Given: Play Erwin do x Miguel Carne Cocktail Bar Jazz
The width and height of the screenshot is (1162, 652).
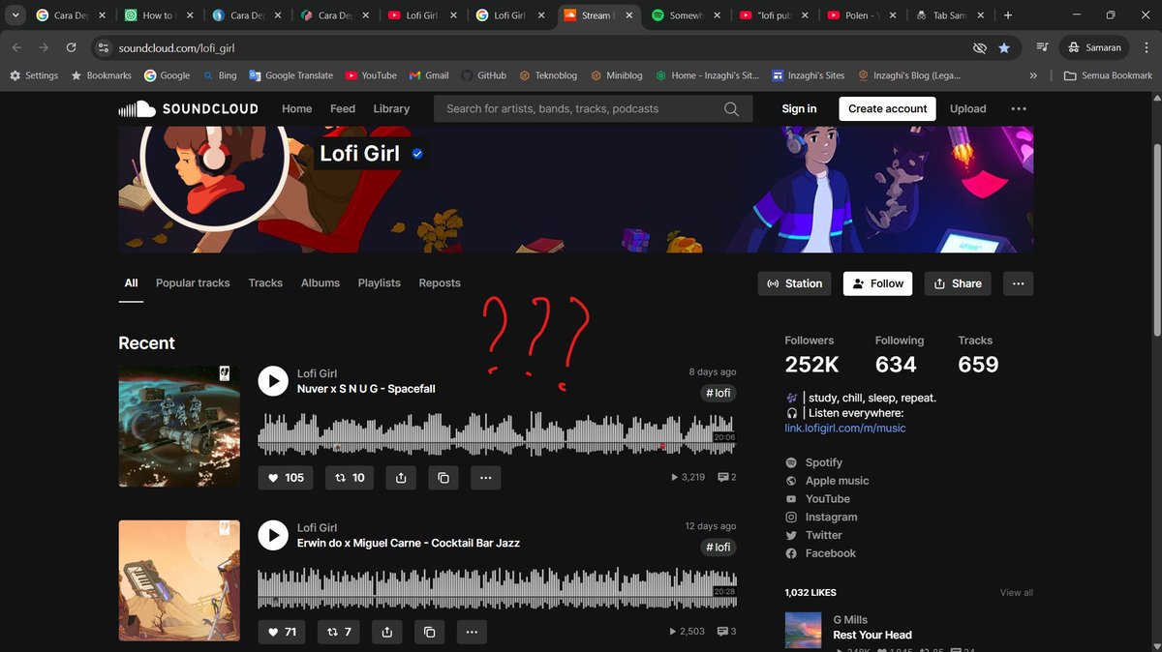Looking at the screenshot, I should pyautogui.click(x=273, y=535).
